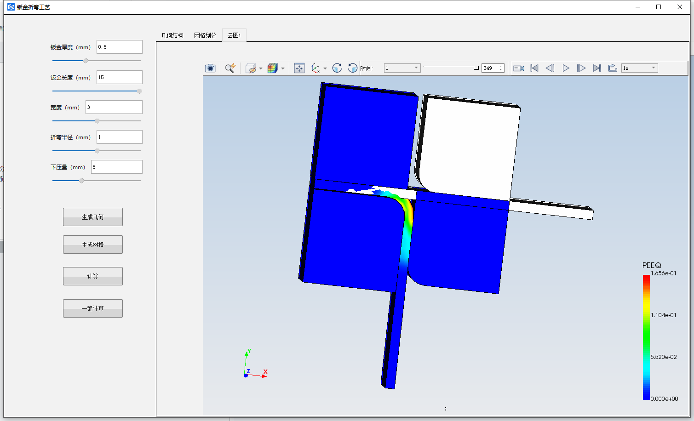
Task: Open the axis orientation dropdown arrow
Action: pyautogui.click(x=325, y=68)
